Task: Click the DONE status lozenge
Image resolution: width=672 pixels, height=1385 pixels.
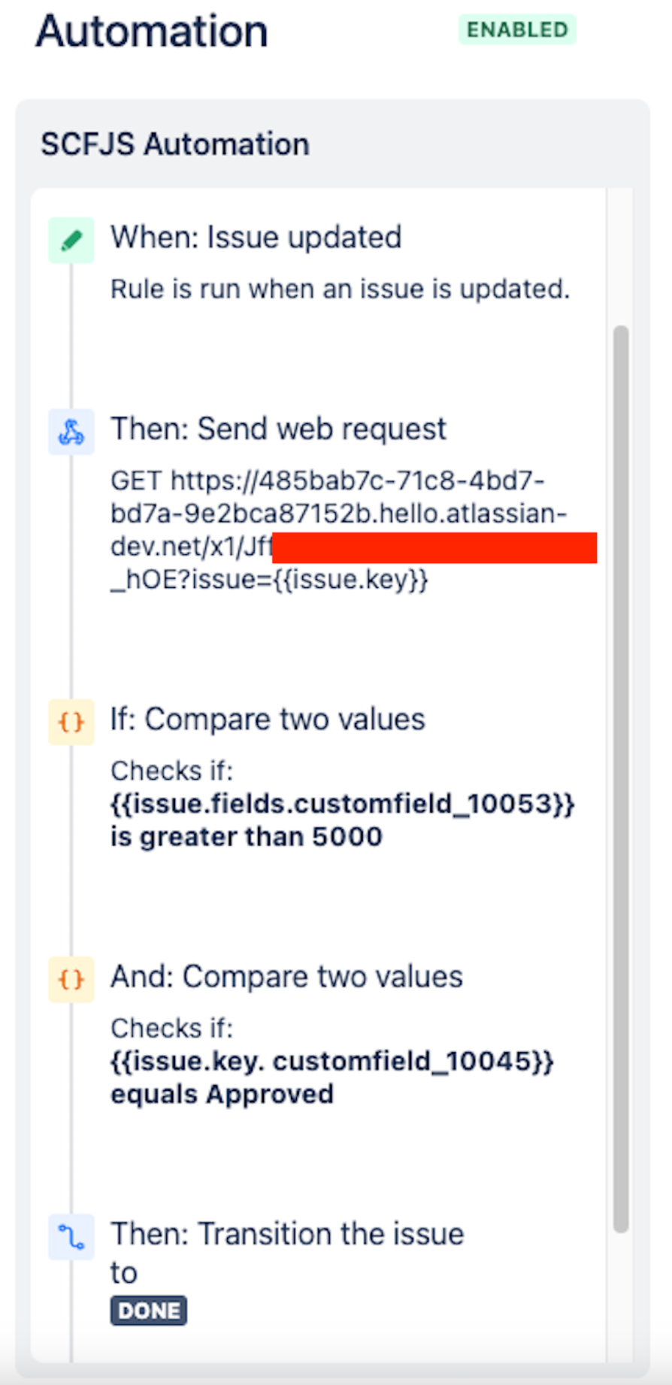Action: point(149,1311)
